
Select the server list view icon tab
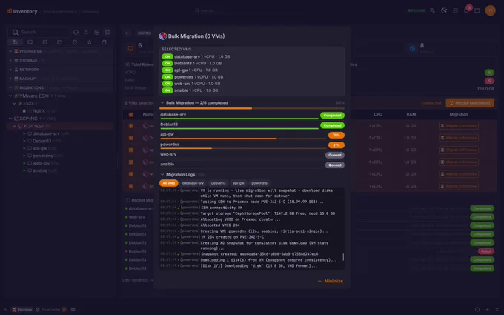tap(45, 42)
